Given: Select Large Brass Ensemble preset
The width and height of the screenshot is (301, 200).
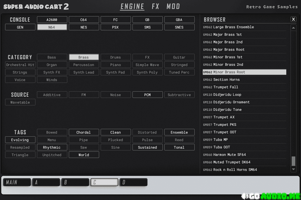Looking at the screenshot, I should (x=233, y=27).
